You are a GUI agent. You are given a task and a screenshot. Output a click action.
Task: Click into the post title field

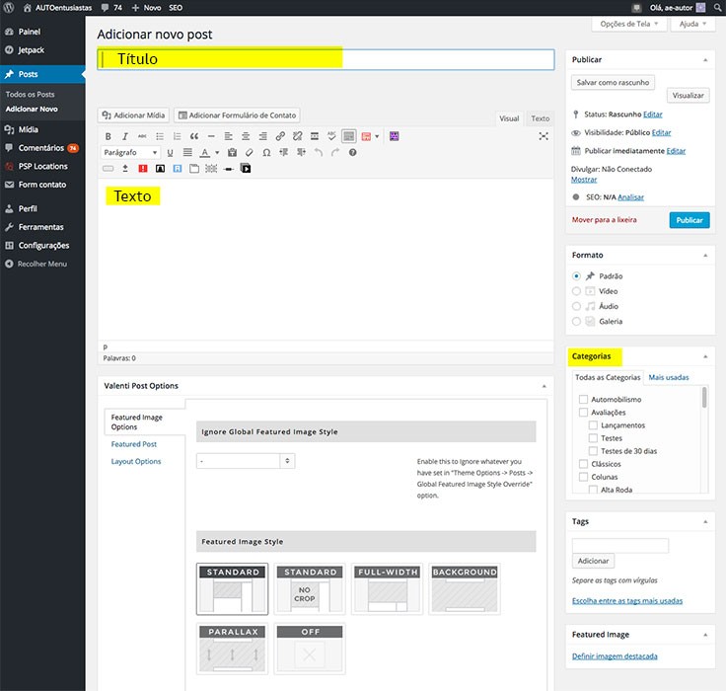[326, 59]
